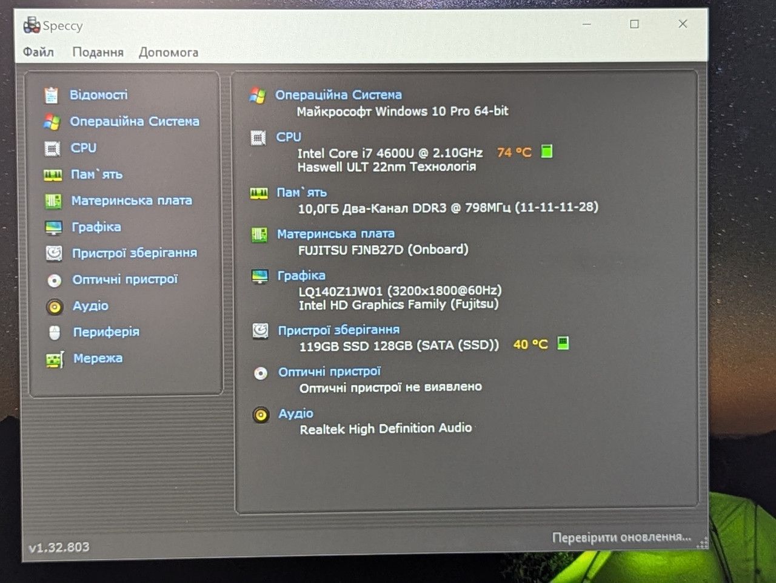The height and width of the screenshot is (583, 776).
Task: Click the storage drive icon in summary panel
Action: pos(261,331)
